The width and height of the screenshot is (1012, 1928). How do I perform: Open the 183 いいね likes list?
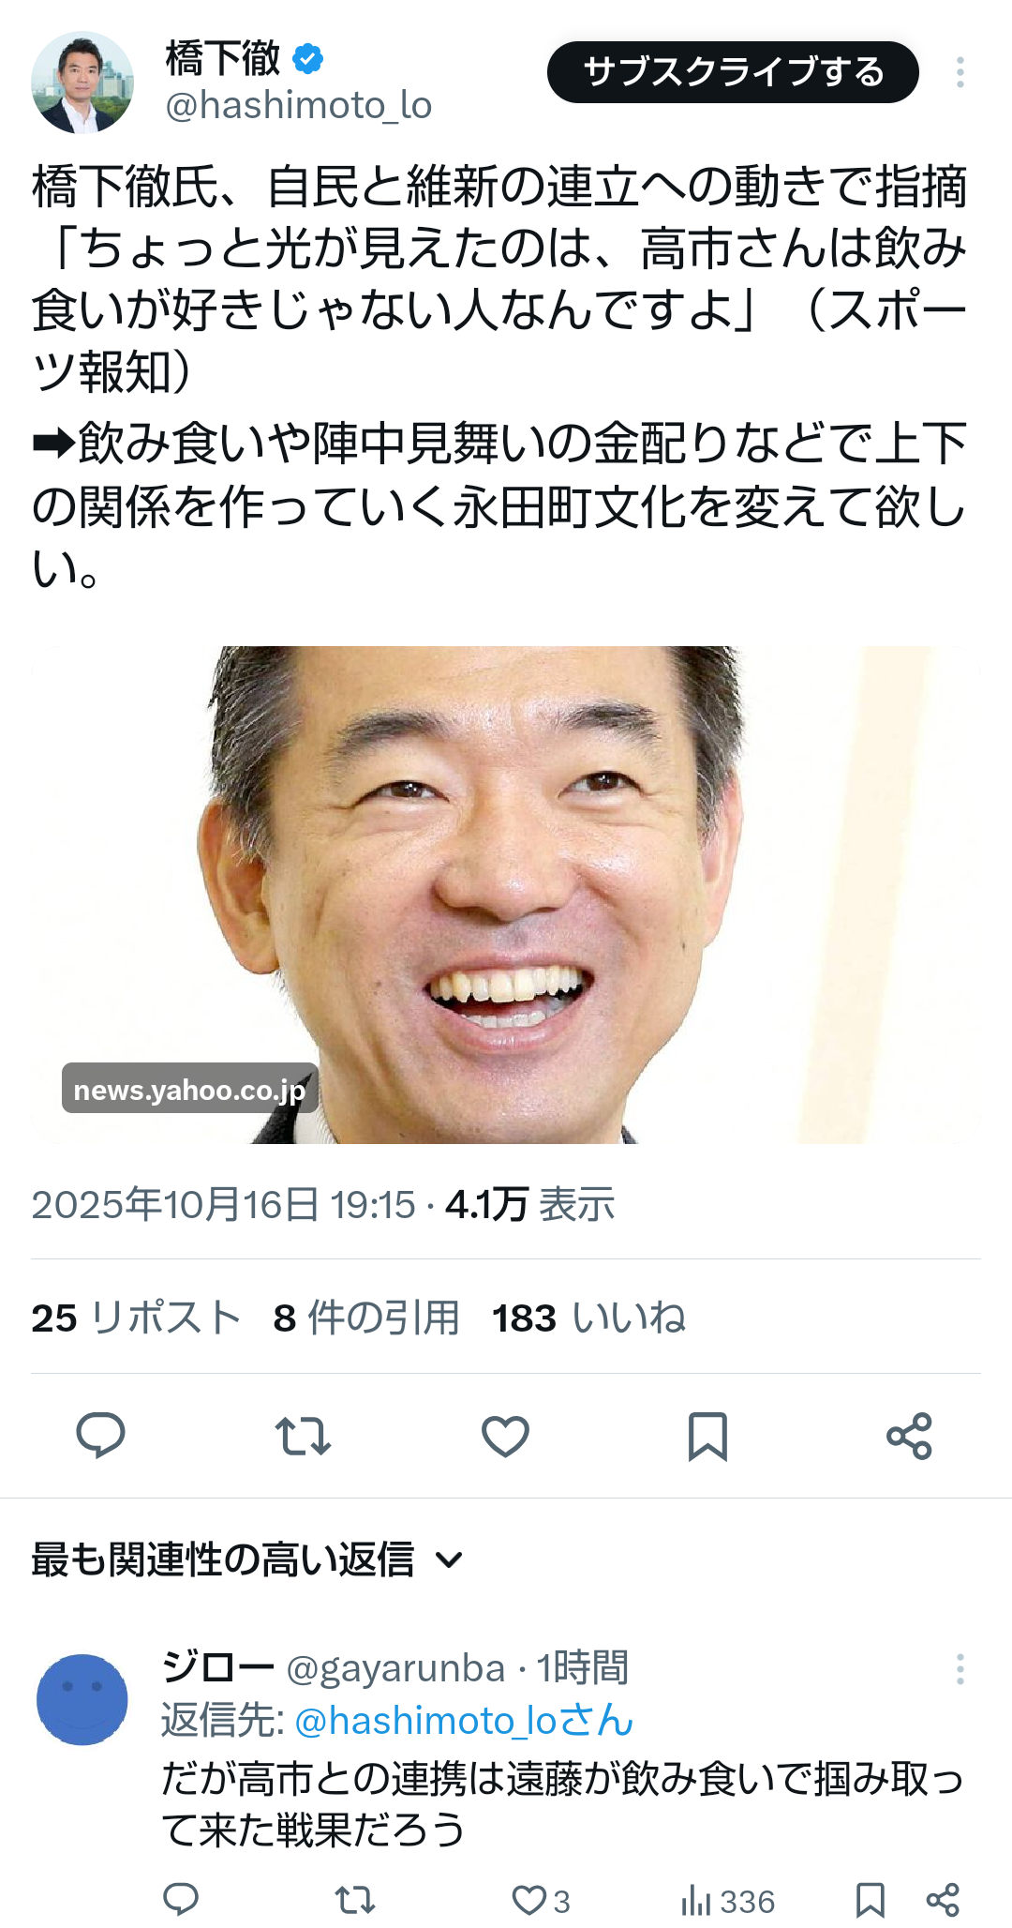pyautogui.click(x=589, y=1318)
